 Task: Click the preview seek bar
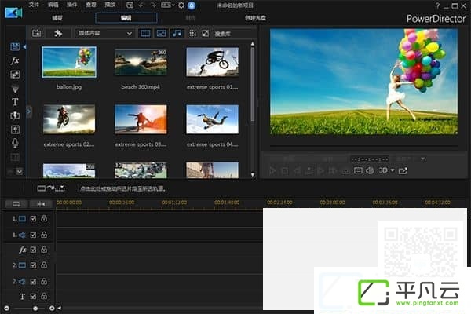pos(363,146)
